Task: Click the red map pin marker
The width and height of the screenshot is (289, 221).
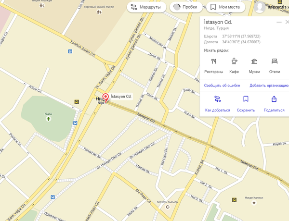Action: (x=105, y=98)
